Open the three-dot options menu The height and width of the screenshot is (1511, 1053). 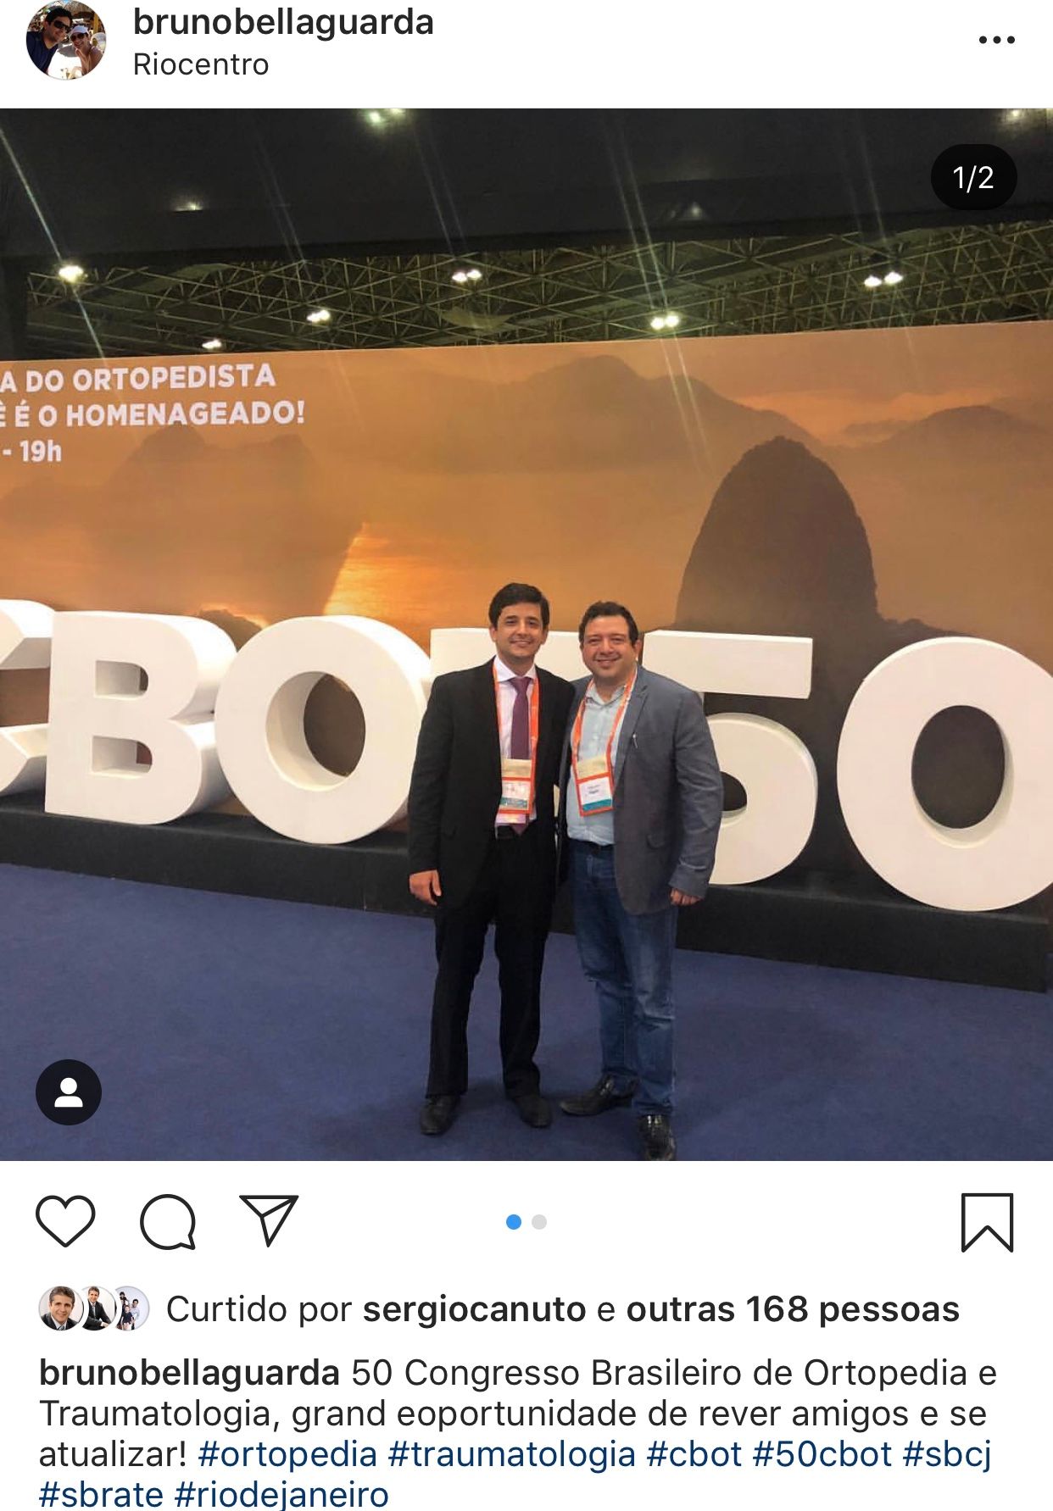[996, 40]
